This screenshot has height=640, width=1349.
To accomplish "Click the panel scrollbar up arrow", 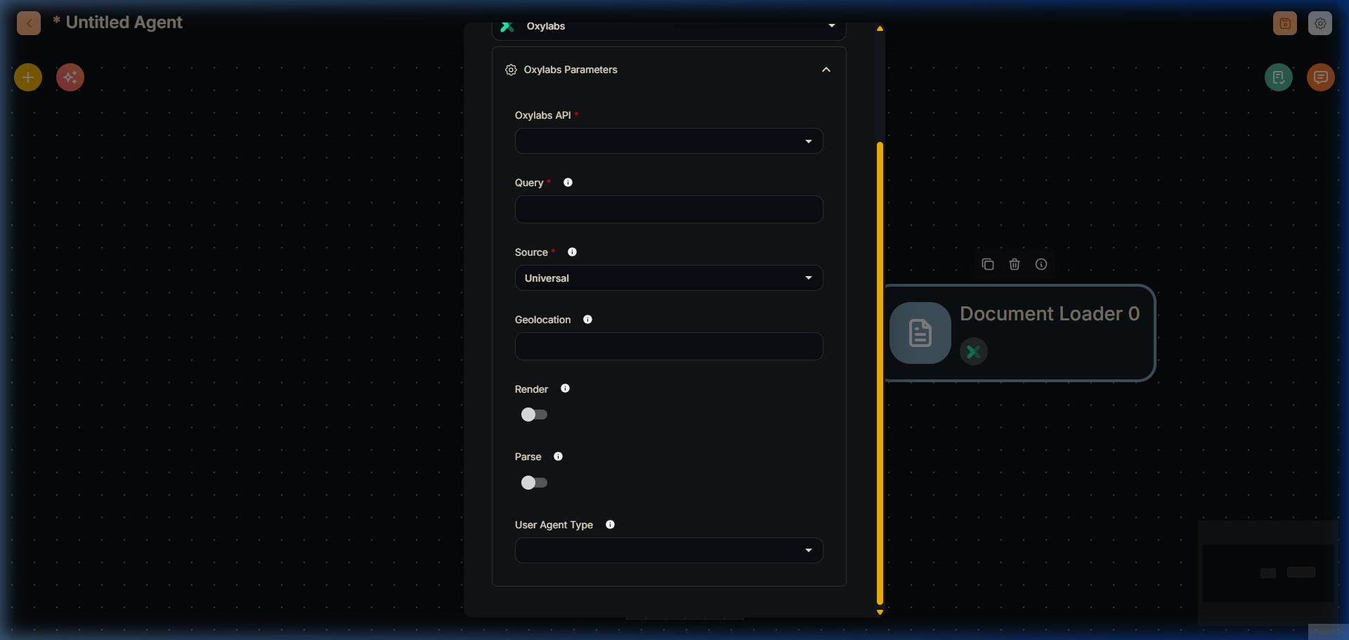I will point(880,29).
